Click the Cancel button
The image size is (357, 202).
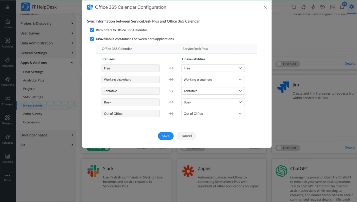pos(186,136)
